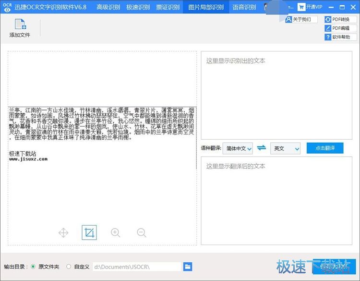Click the output path input field
Screen dimensions: 360x281
(137, 267)
